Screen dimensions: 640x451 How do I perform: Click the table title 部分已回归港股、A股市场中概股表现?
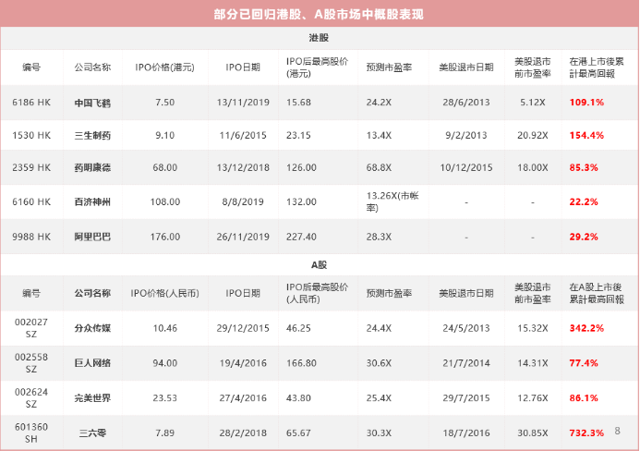click(x=319, y=14)
